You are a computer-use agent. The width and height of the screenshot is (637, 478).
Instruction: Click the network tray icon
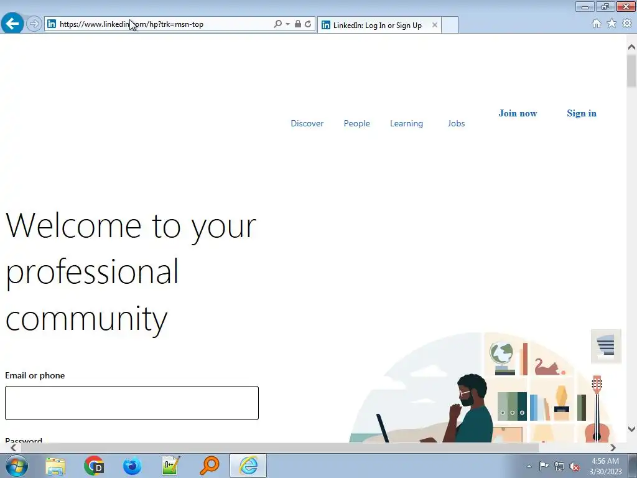click(559, 466)
